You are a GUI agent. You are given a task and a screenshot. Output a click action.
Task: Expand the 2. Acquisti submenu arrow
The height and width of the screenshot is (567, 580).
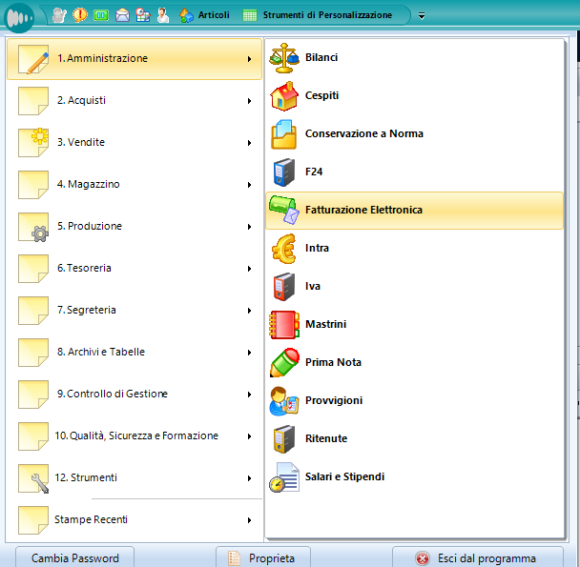(x=249, y=101)
